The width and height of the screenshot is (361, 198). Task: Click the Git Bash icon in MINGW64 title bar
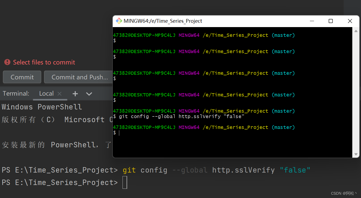point(119,21)
